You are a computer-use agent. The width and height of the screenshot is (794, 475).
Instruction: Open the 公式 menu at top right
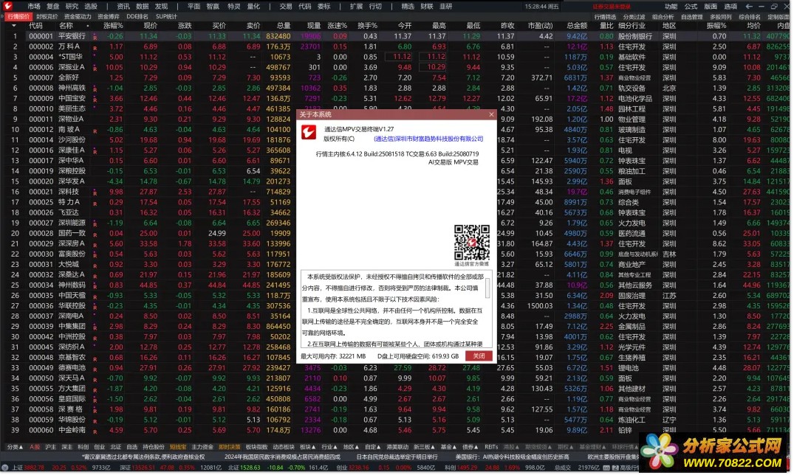691,7
